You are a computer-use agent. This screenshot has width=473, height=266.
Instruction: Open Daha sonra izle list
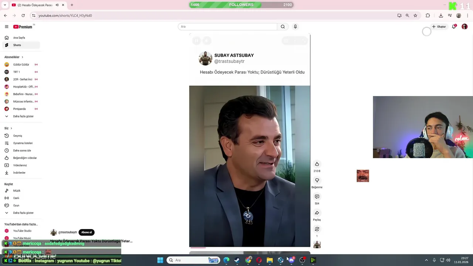pyautogui.click(x=21, y=150)
